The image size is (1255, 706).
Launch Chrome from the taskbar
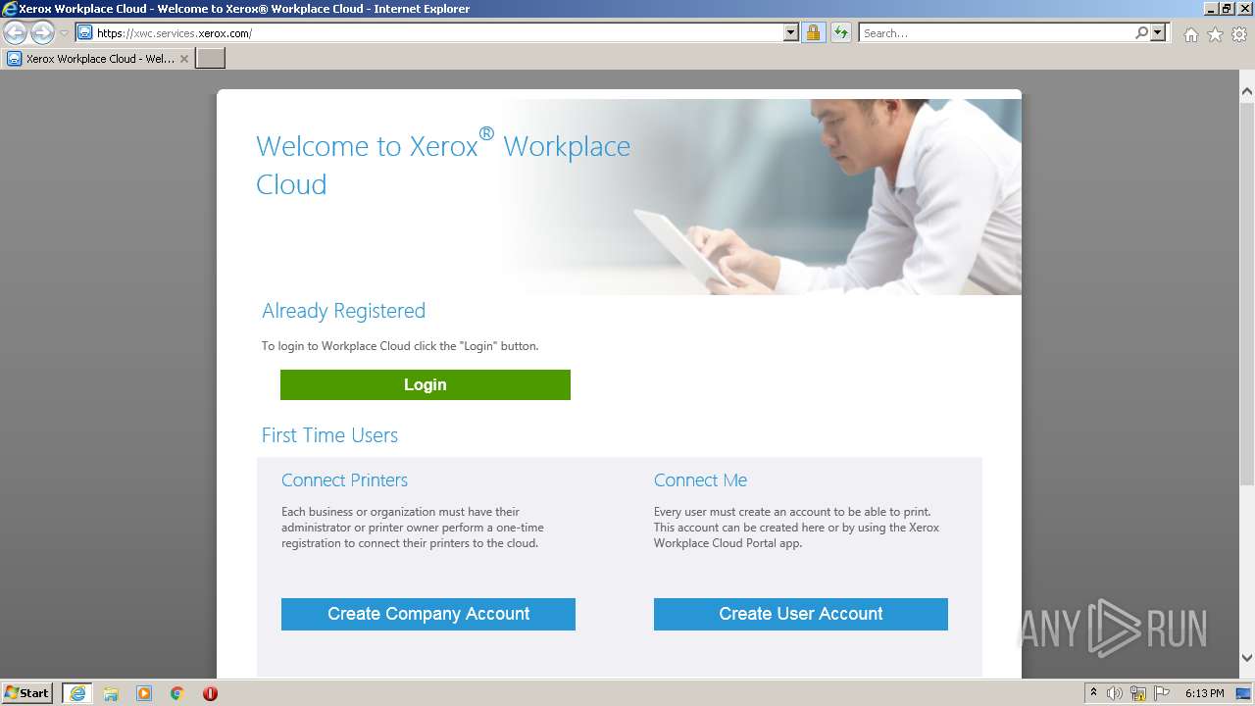point(177,693)
